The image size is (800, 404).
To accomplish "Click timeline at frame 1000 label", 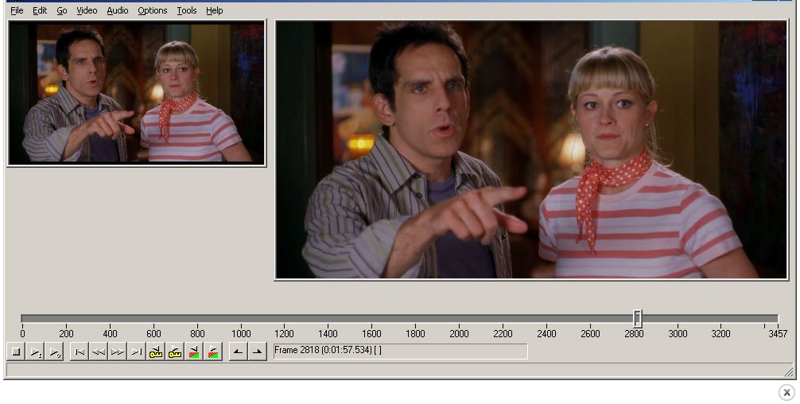I will 241,333.
